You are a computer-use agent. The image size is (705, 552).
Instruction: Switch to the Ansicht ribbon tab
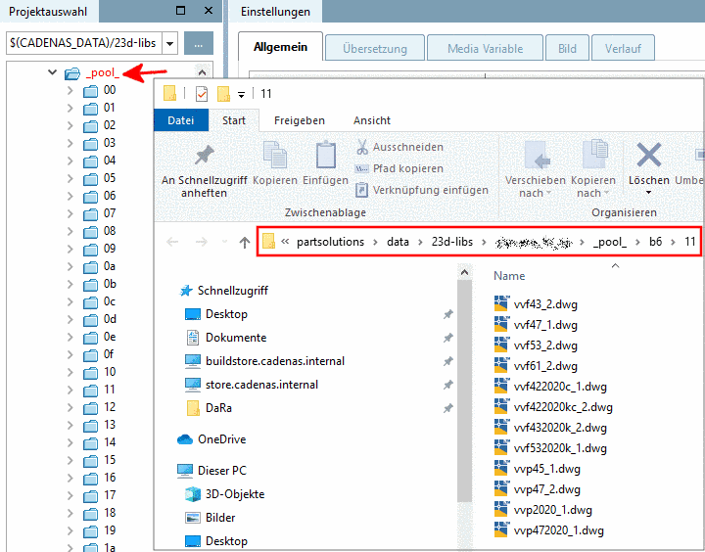372,120
